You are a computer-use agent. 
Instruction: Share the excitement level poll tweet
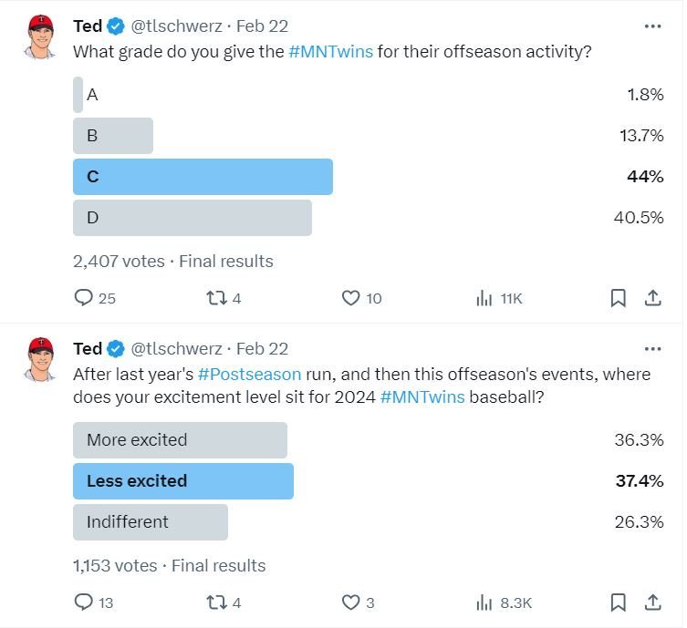point(653,602)
